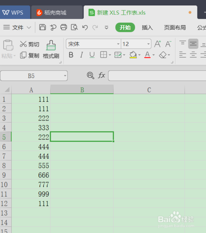Select column C header

coord(149,90)
